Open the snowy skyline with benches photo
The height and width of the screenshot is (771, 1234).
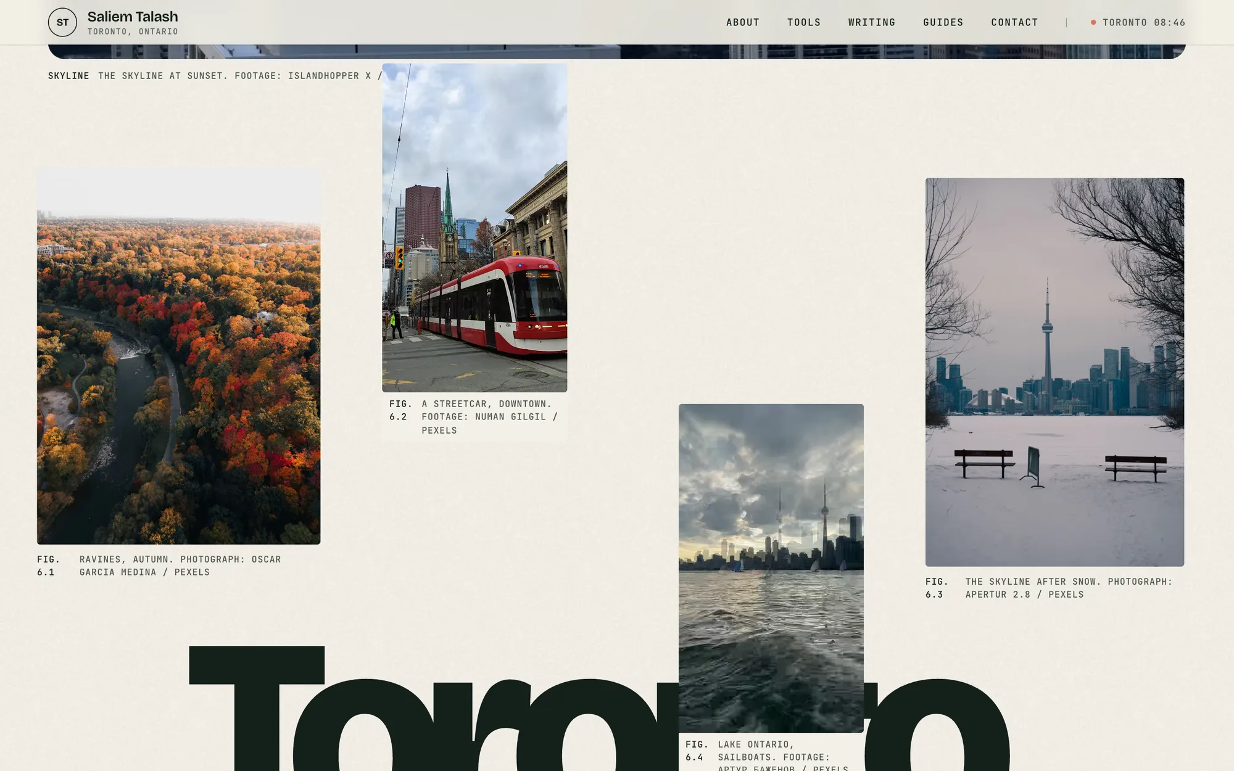pyautogui.click(x=1054, y=372)
